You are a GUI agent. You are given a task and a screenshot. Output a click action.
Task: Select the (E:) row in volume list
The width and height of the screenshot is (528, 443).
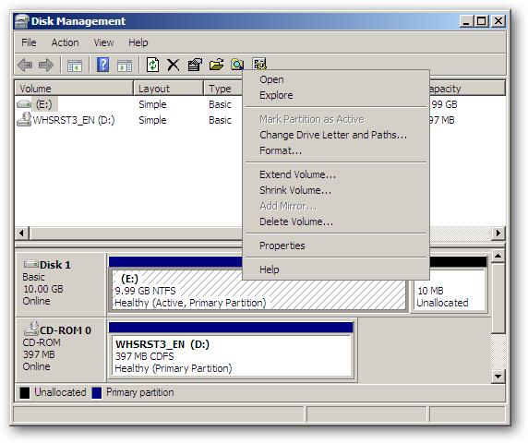(44, 104)
